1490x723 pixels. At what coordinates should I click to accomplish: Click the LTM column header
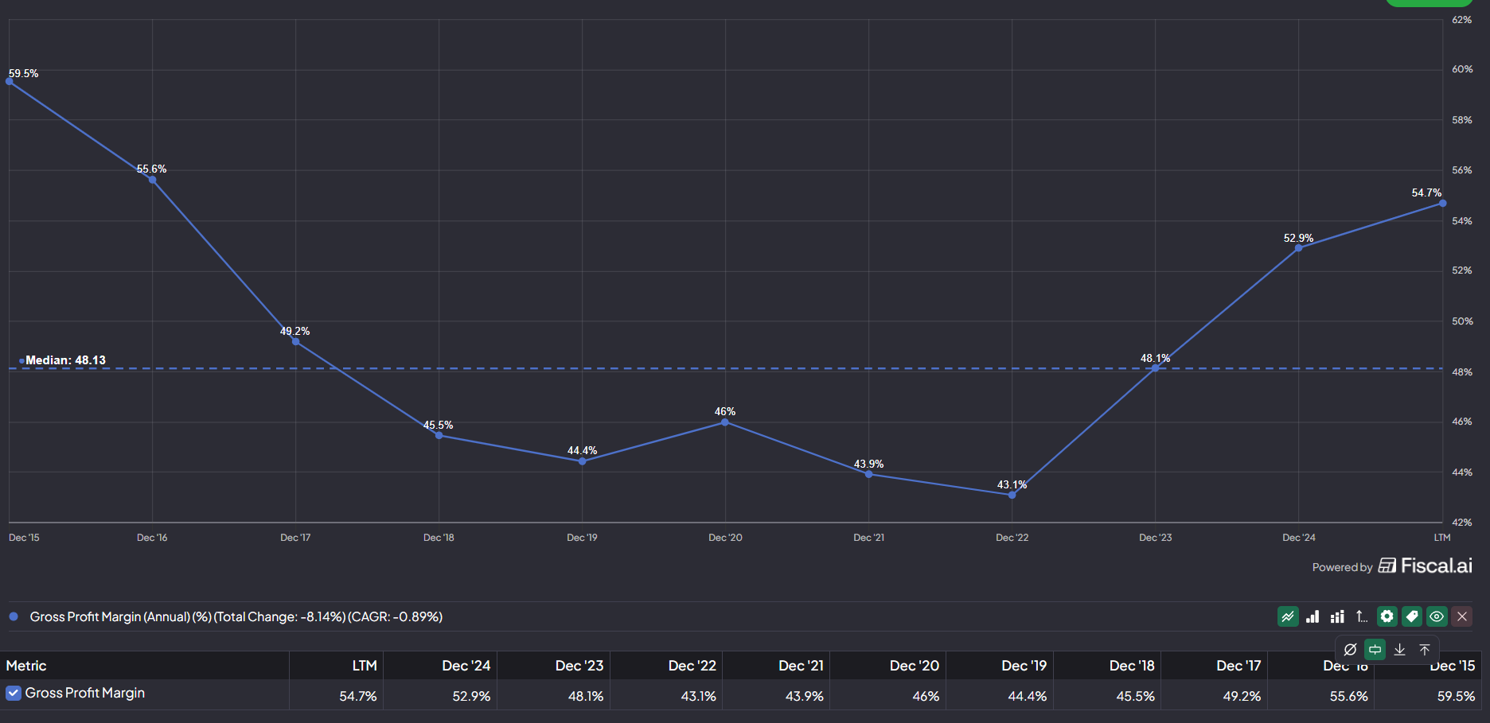click(365, 666)
